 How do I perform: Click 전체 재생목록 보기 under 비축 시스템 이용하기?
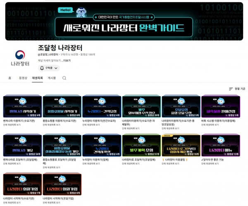(x=210, y=125)
